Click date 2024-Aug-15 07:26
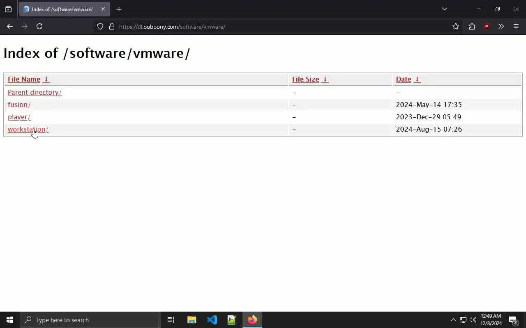526x328 pixels. 429,129
